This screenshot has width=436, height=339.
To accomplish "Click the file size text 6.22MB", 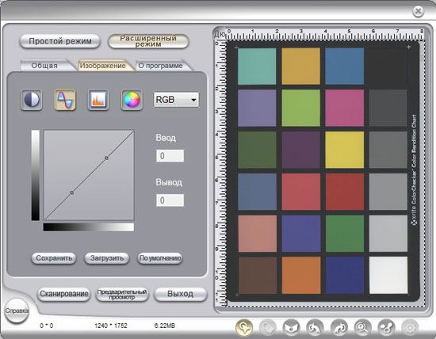I will (x=165, y=326).
